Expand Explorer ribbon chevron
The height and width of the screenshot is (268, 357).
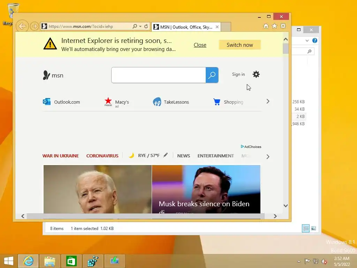[307, 40]
